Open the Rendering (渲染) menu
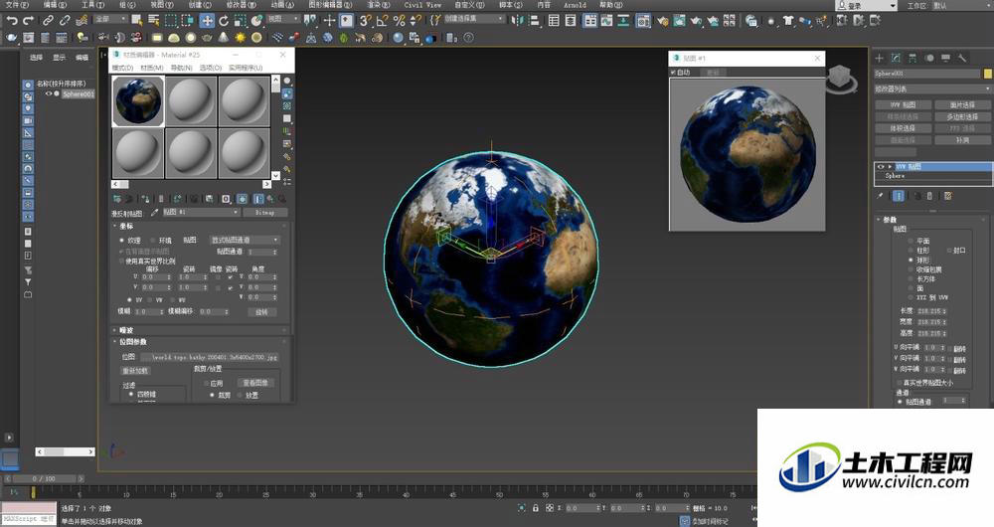994x527 pixels. point(378,4)
